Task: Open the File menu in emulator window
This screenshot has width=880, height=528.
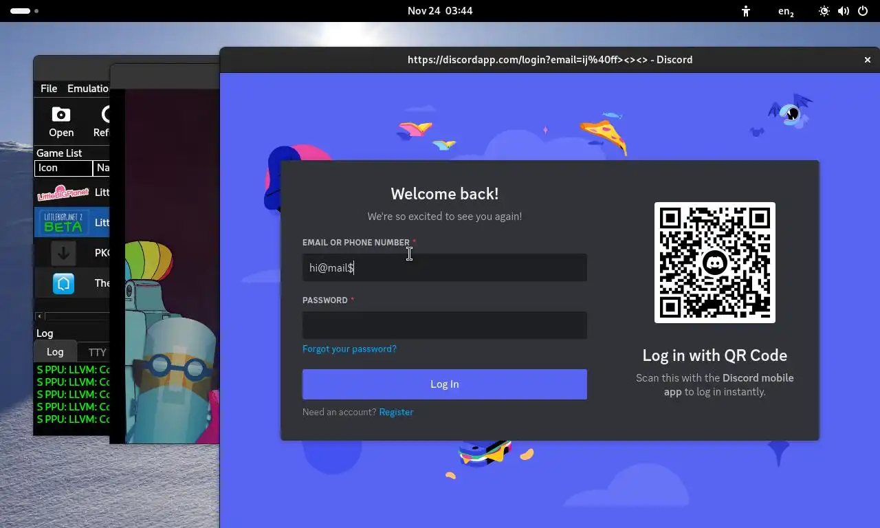Action: pyautogui.click(x=49, y=89)
